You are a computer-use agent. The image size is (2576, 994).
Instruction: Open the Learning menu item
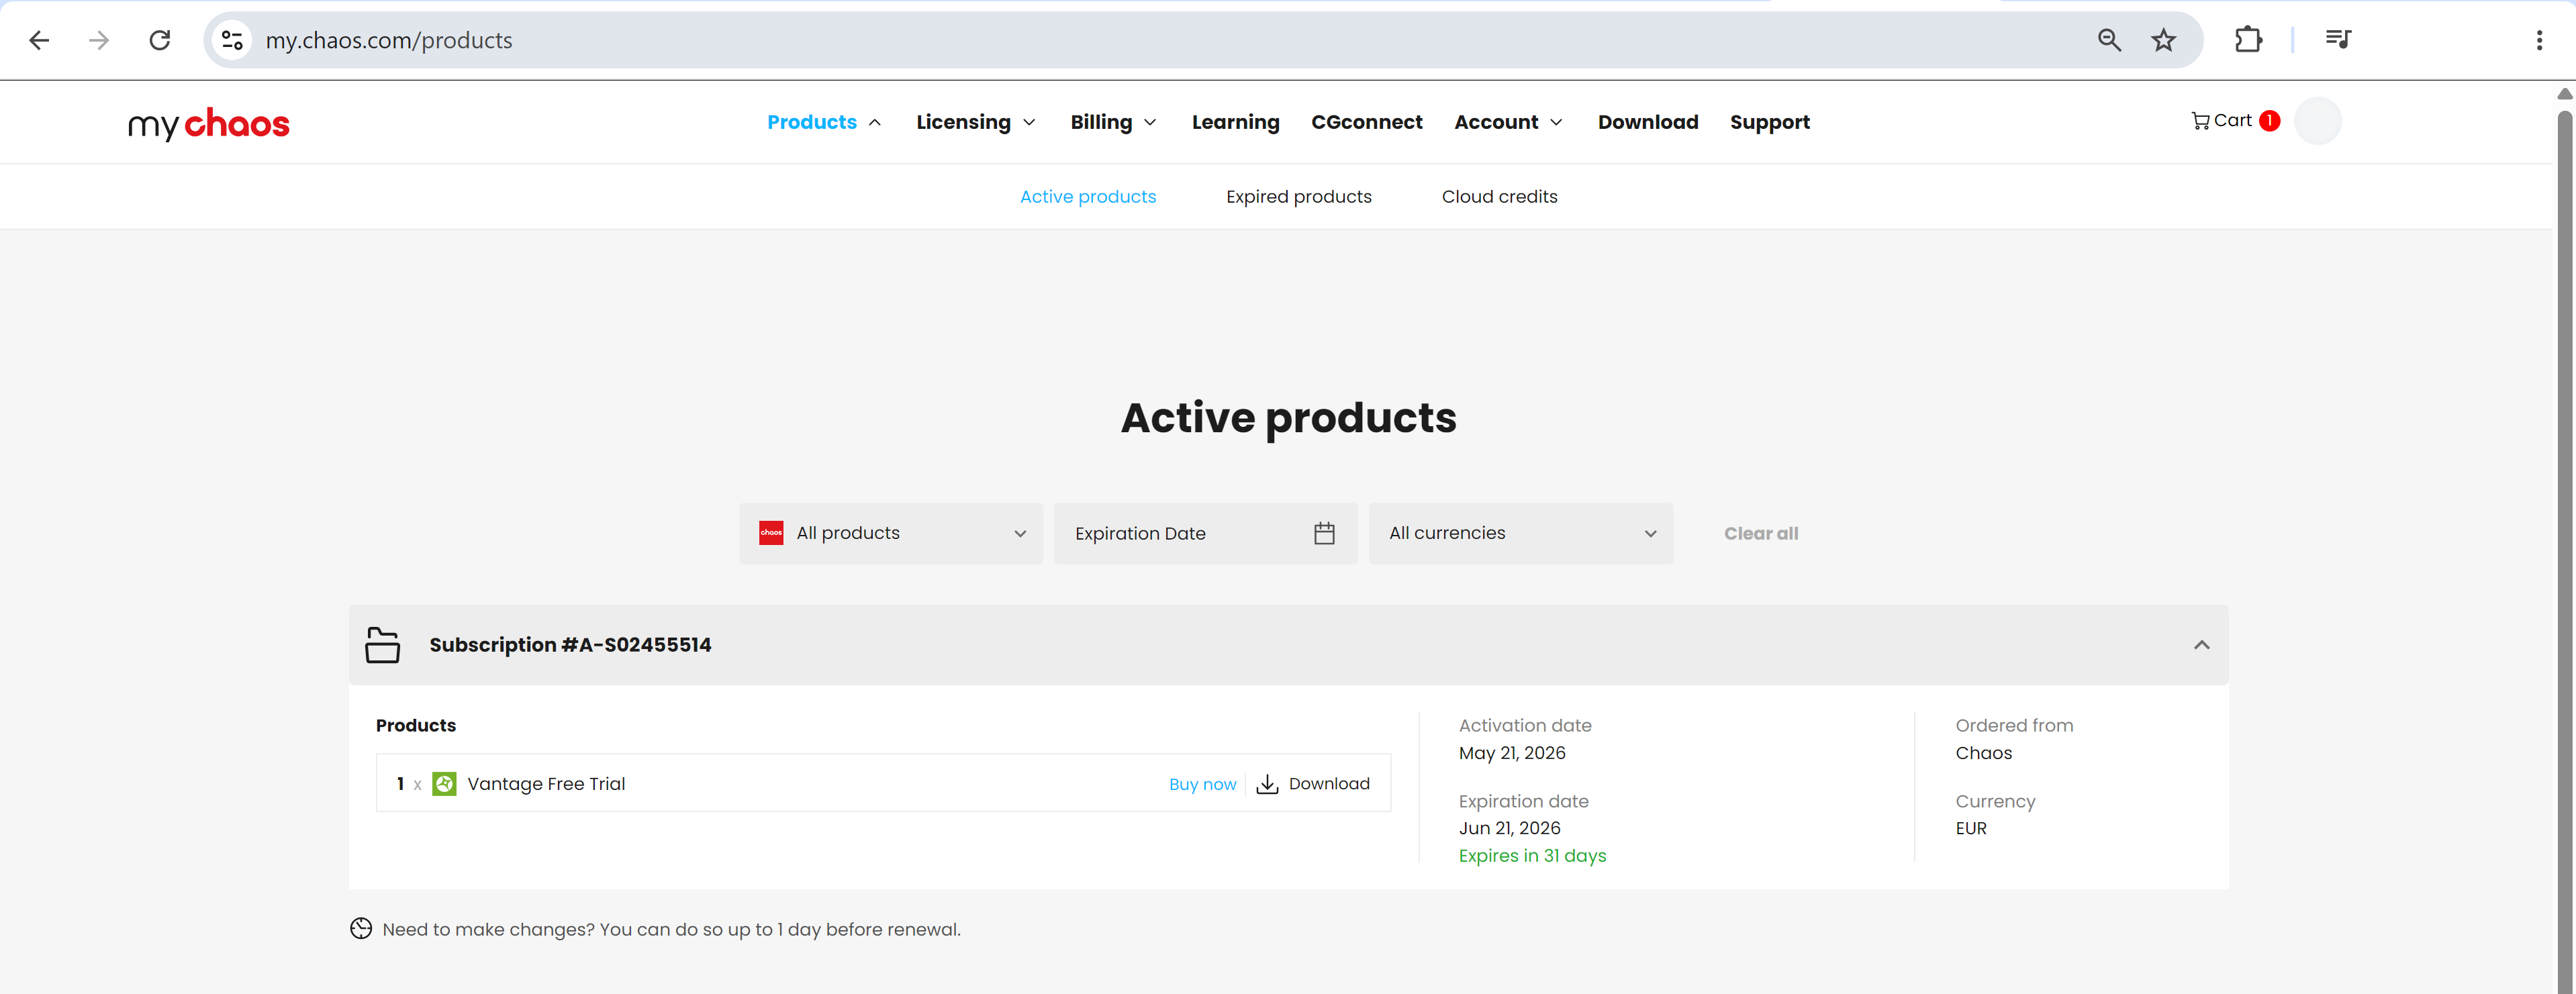1235,122
